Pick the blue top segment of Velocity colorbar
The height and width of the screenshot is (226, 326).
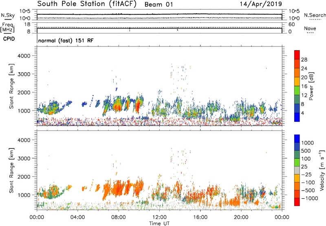coord(297,139)
